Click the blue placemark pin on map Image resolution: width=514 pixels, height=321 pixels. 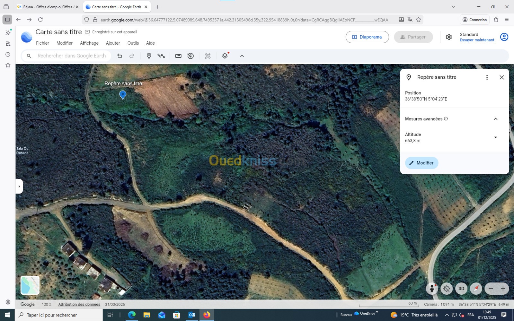[x=123, y=95]
